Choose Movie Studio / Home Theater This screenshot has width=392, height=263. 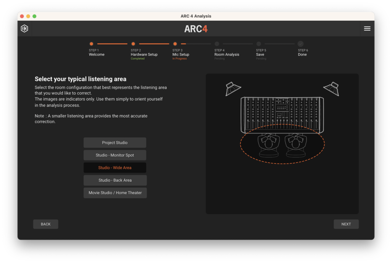coord(115,193)
